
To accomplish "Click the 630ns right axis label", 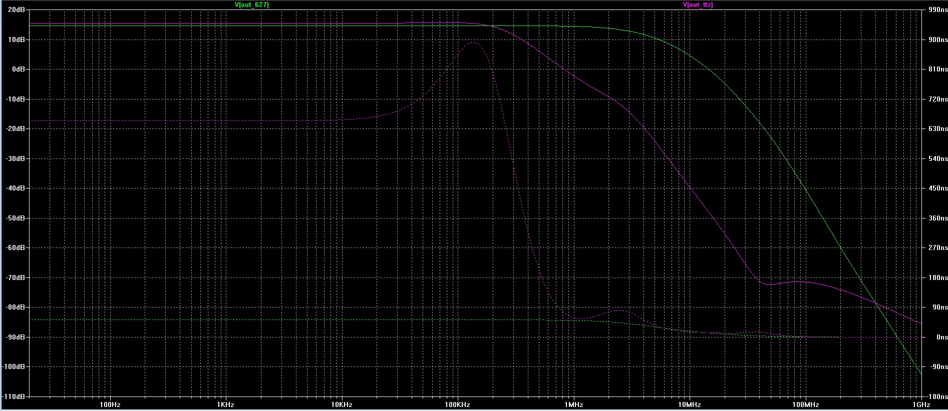I will coord(938,128).
